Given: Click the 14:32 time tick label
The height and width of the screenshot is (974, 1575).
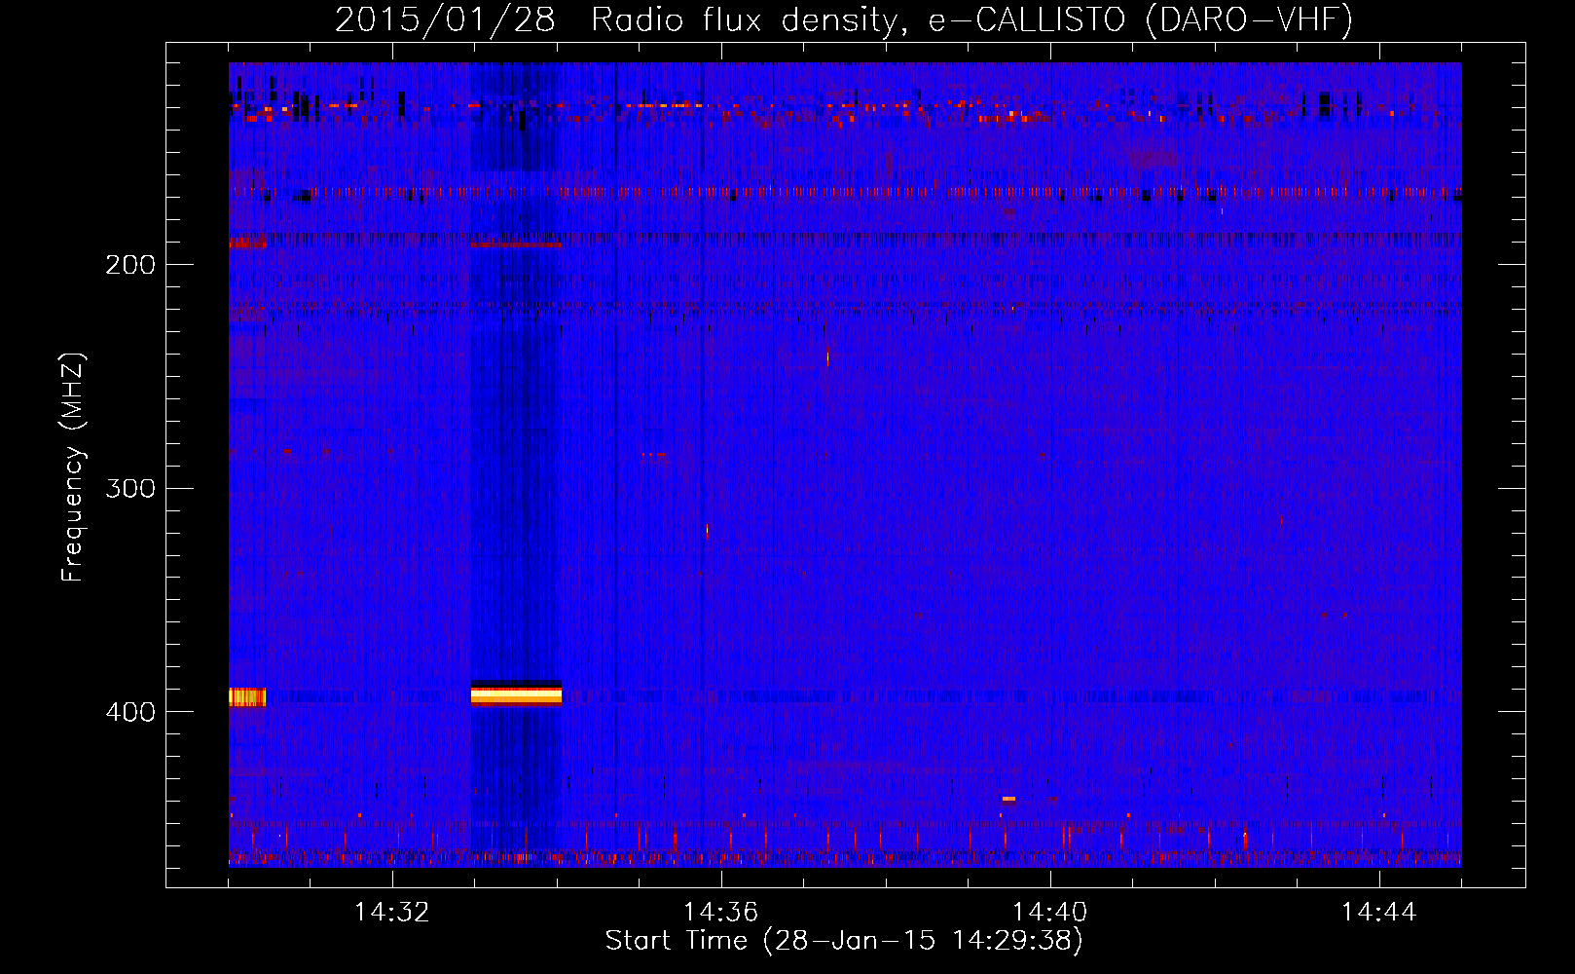Looking at the screenshot, I should pos(392,913).
